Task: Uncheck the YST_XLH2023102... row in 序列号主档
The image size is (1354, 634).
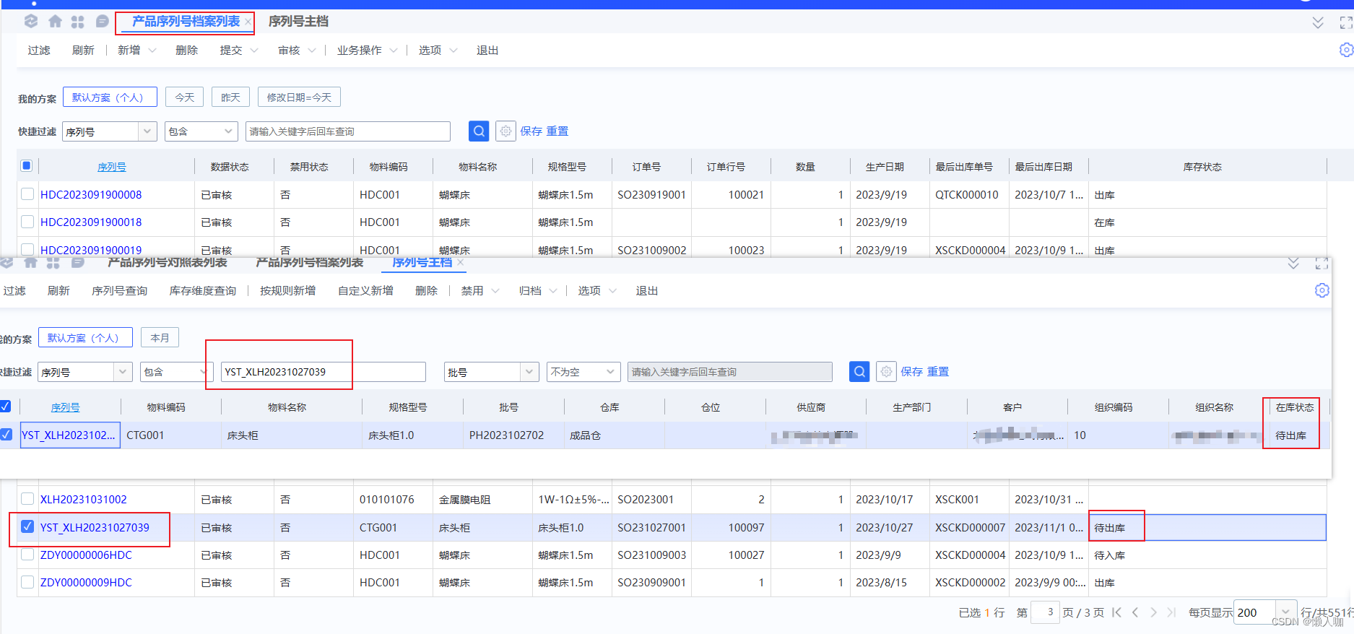Action: coord(6,435)
